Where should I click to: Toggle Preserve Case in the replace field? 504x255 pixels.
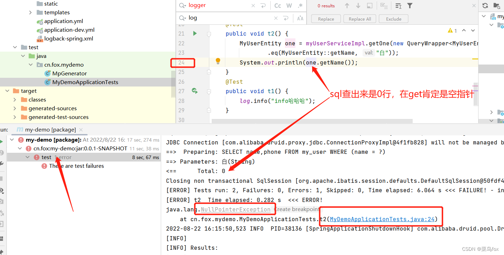(x=300, y=18)
